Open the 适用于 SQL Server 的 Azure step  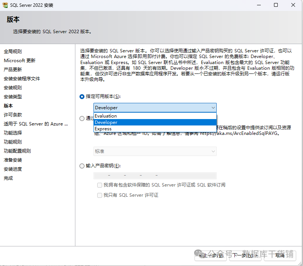pyautogui.click(x=36, y=124)
